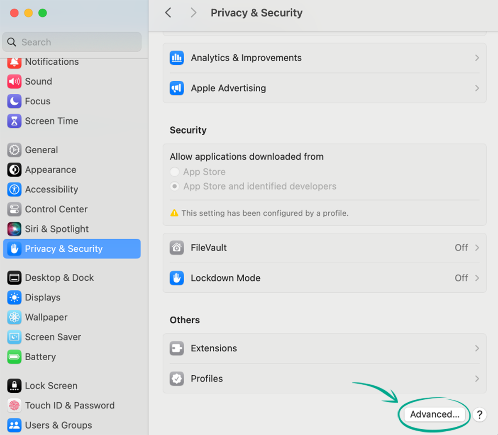Click the settings Search field
The width and height of the screenshot is (498, 435).
(x=72, y=42)
